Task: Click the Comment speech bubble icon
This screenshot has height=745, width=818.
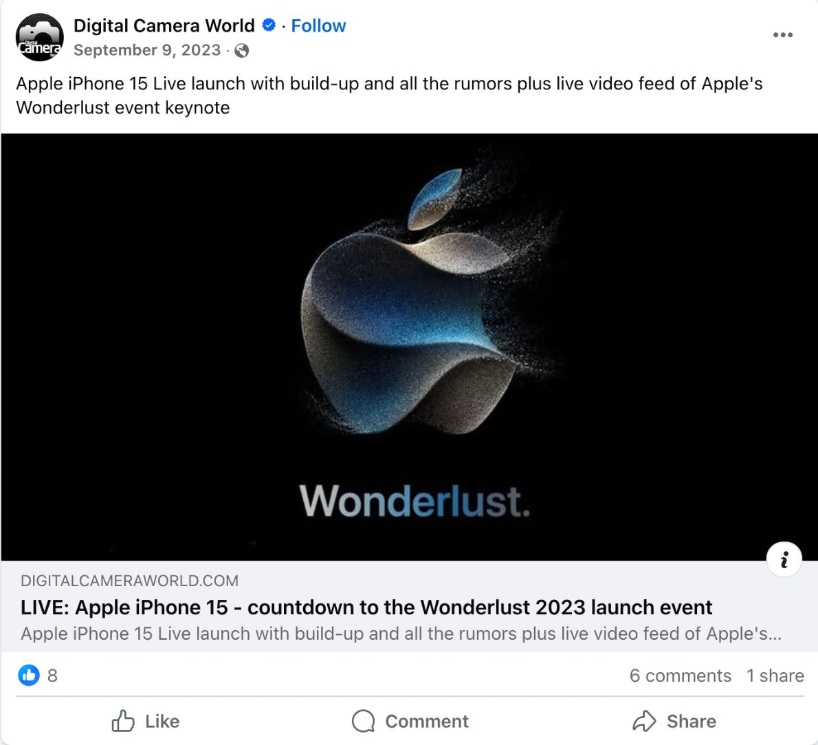Action: pos(362,721)
